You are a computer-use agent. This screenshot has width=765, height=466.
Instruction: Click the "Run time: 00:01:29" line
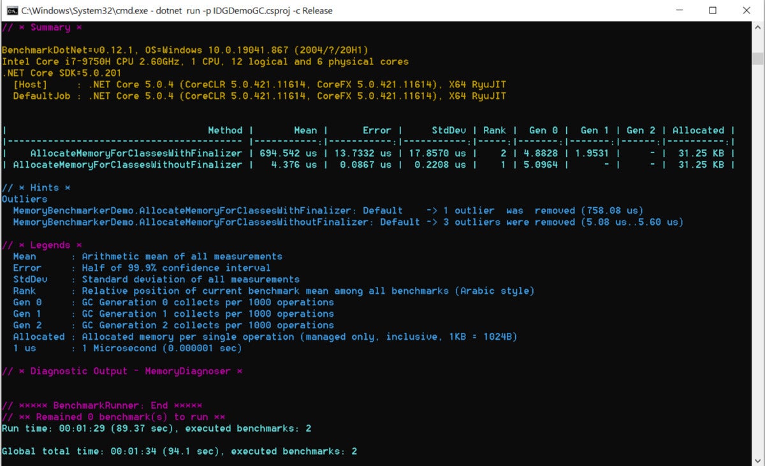click(156, 429)
